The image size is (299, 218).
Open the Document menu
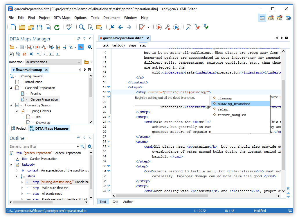click(111, 18)
